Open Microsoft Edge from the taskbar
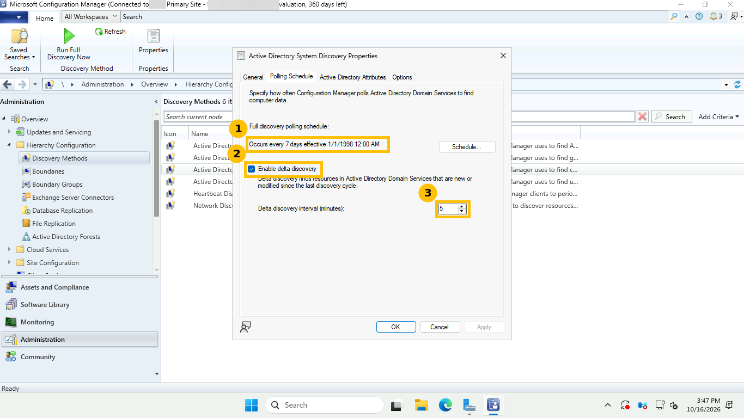 [x=446, y=405]
